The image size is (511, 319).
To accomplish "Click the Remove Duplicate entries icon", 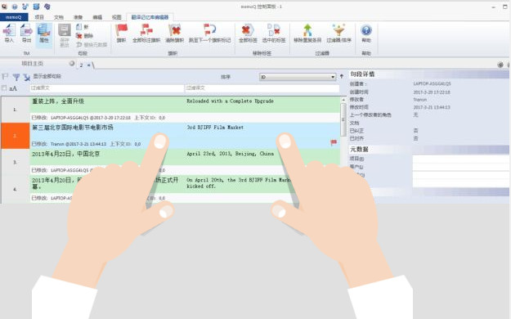I will point(307,34).
